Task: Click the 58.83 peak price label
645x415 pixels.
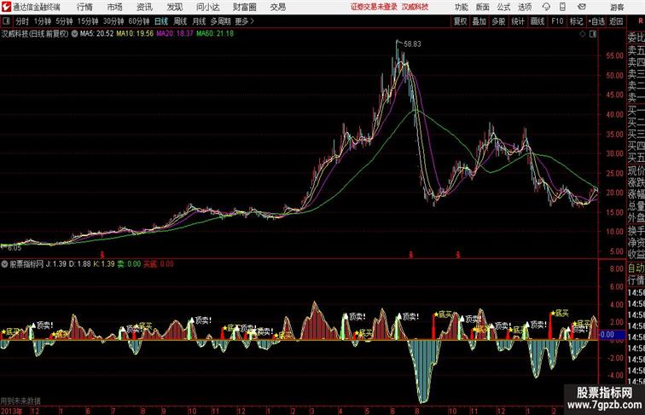Action: click(x=412, y=44)
